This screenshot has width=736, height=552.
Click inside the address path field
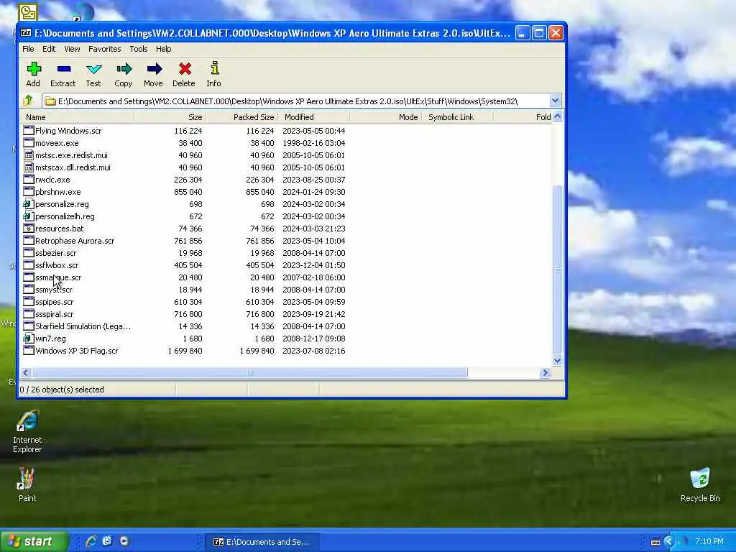pos(297,101)
